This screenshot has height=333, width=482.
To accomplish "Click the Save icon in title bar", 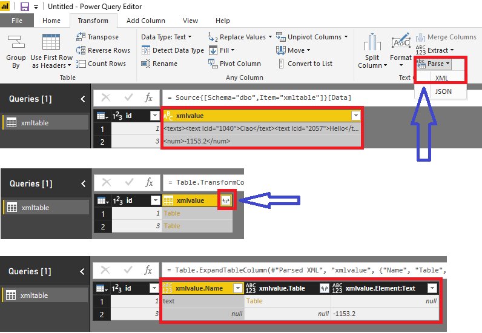I will pyautogui.click(x=24, y=7).
